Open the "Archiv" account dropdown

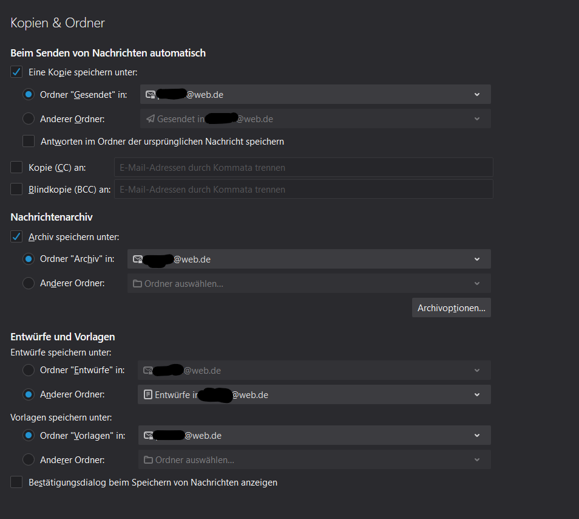coord(309,259)
